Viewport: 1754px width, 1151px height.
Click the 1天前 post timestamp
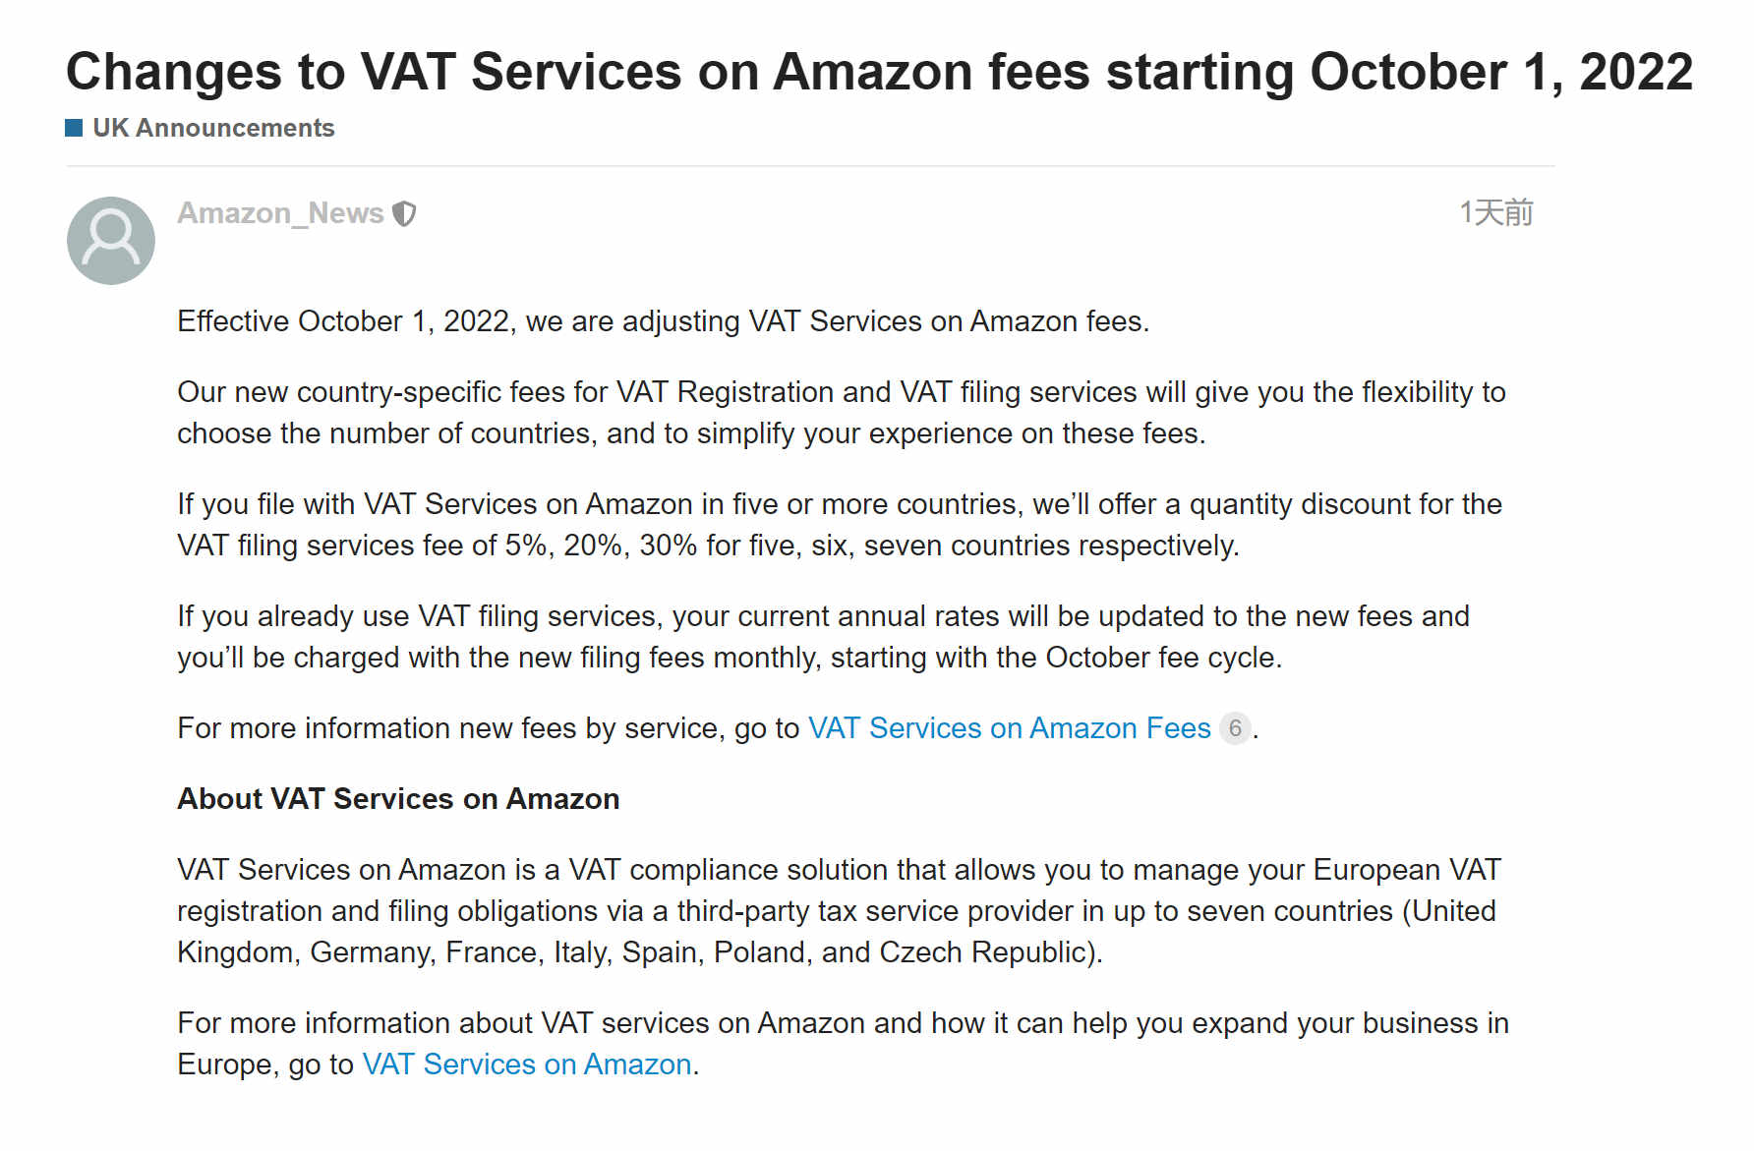(1496, 212)
